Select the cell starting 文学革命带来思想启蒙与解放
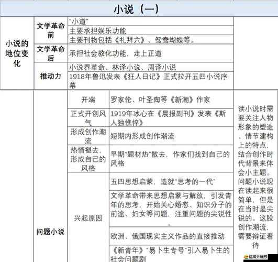 tap(171, 209)
